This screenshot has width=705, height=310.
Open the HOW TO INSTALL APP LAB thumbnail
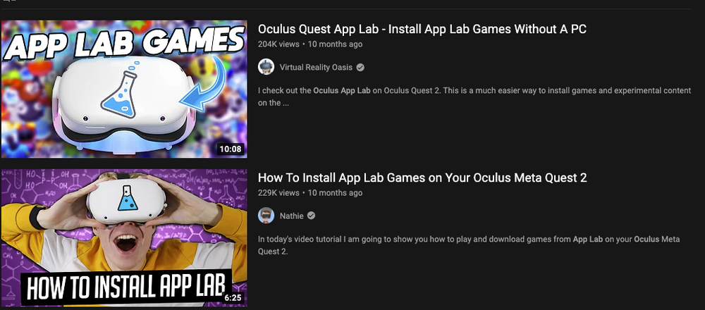(x=124, y=238)
